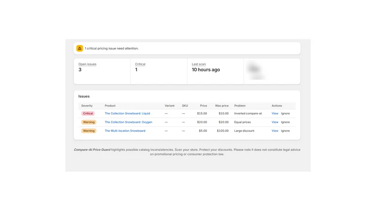Click the Open issues stat label

(87, 64)
